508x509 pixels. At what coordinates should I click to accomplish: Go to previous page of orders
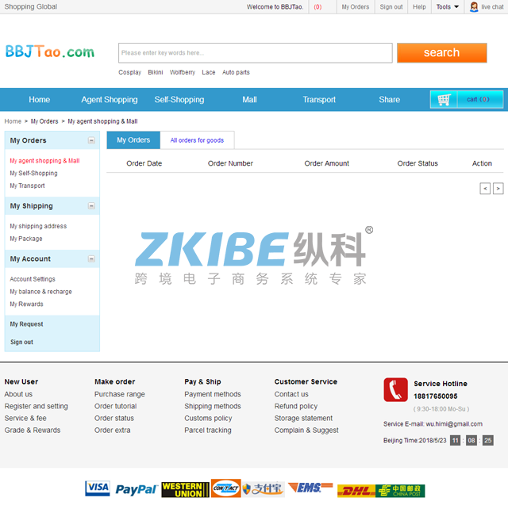485,188
